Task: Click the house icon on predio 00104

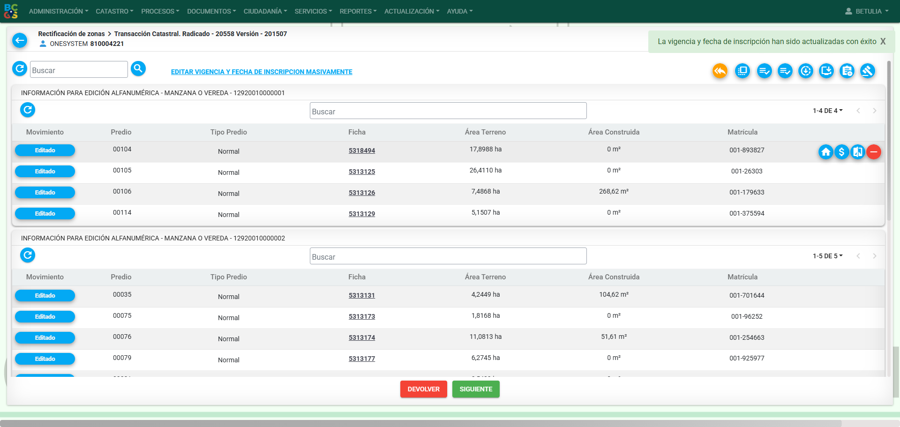Action: click(826, 152)
